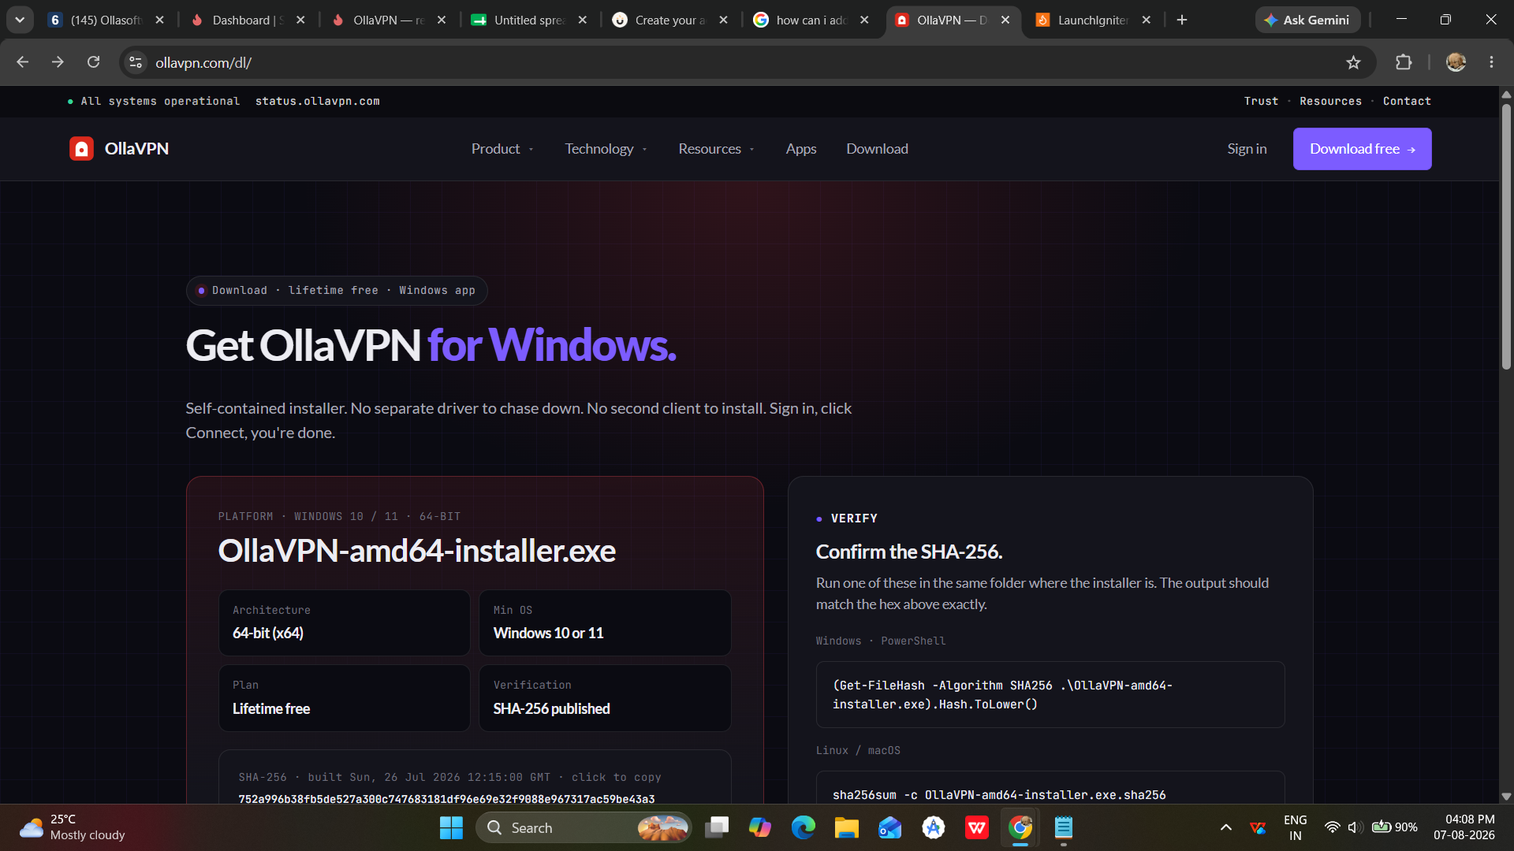
Task: Expand the Technology dropdown menu
Action: 606,149
